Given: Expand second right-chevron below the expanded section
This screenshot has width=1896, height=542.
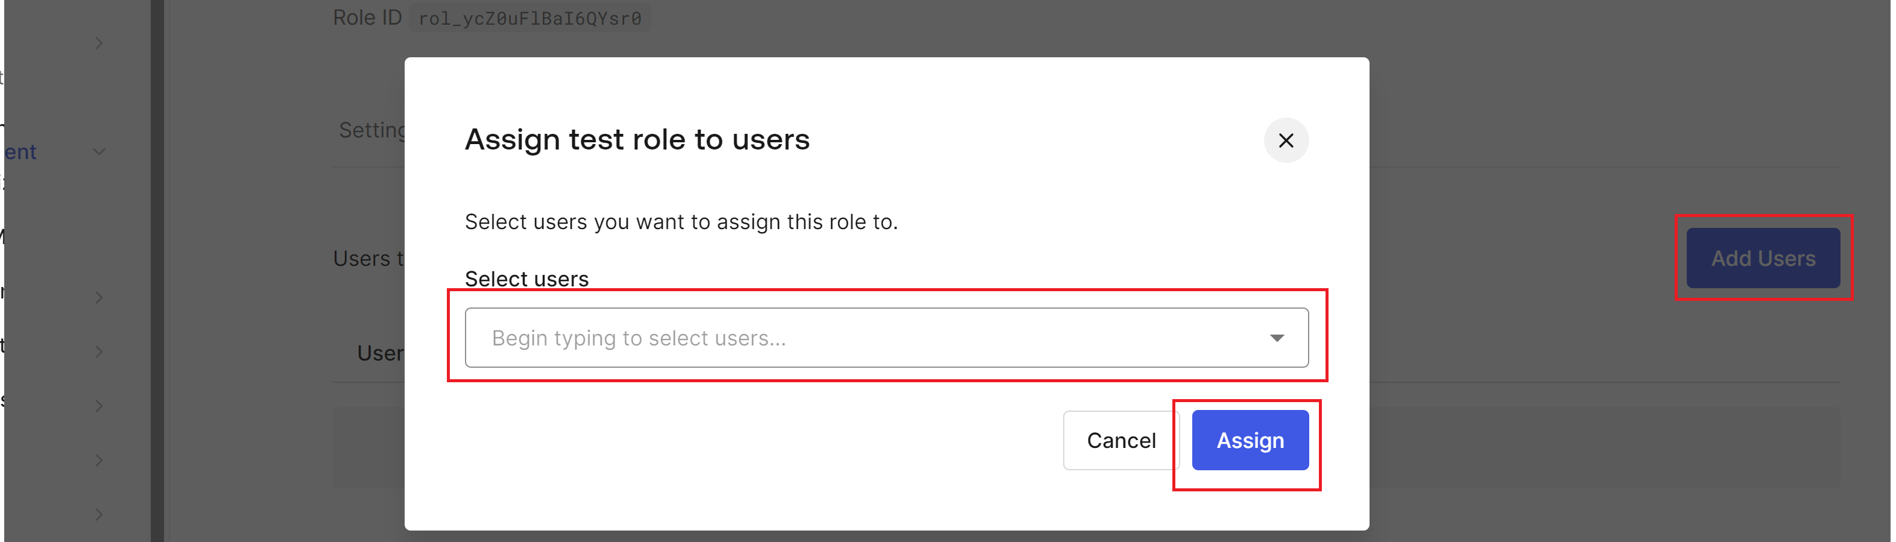Looking at the screenshot, I should click(100, 352).
